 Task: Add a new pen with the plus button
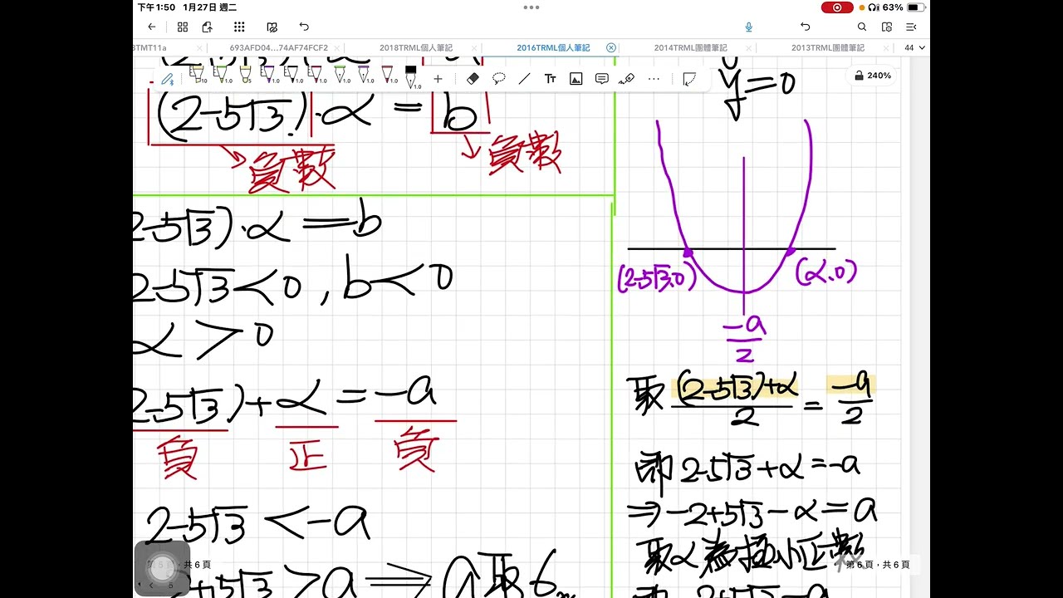coord(438,79)
